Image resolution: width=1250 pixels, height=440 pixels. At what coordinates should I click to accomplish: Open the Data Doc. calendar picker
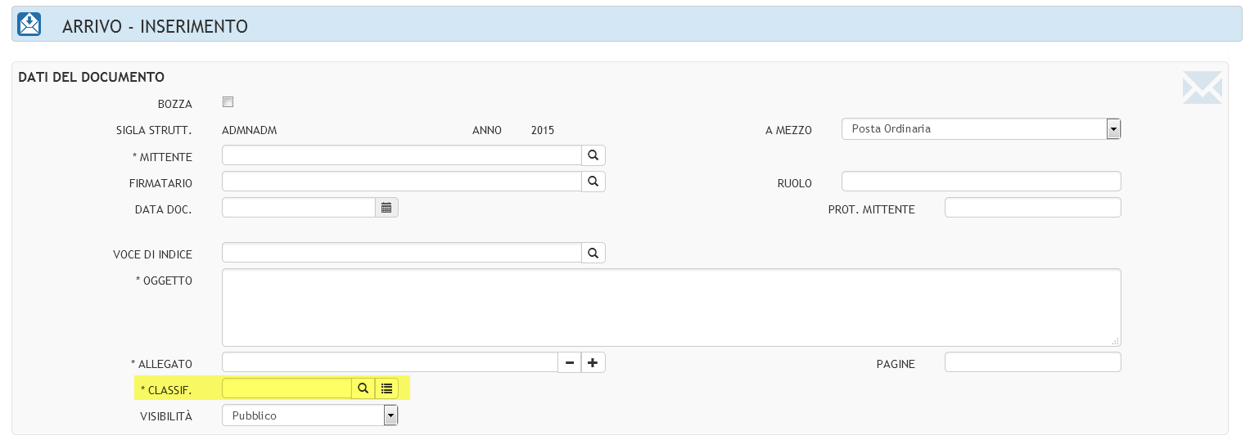386,208
